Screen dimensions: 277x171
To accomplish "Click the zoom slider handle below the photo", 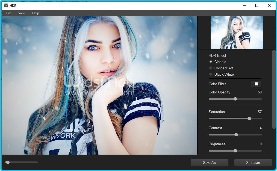I will tap(8, 162).
